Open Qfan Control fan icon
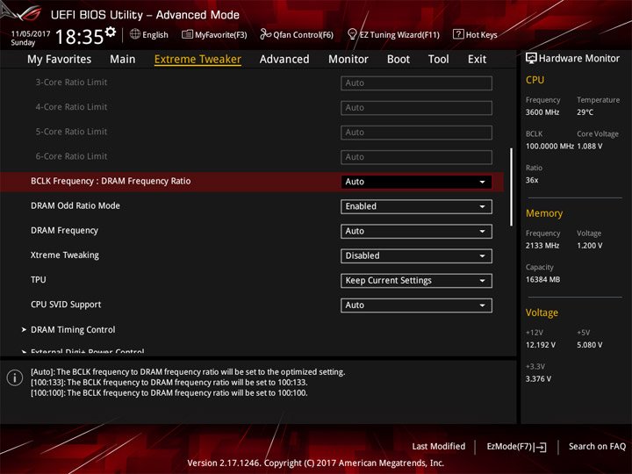 click(x=265, y=34)
